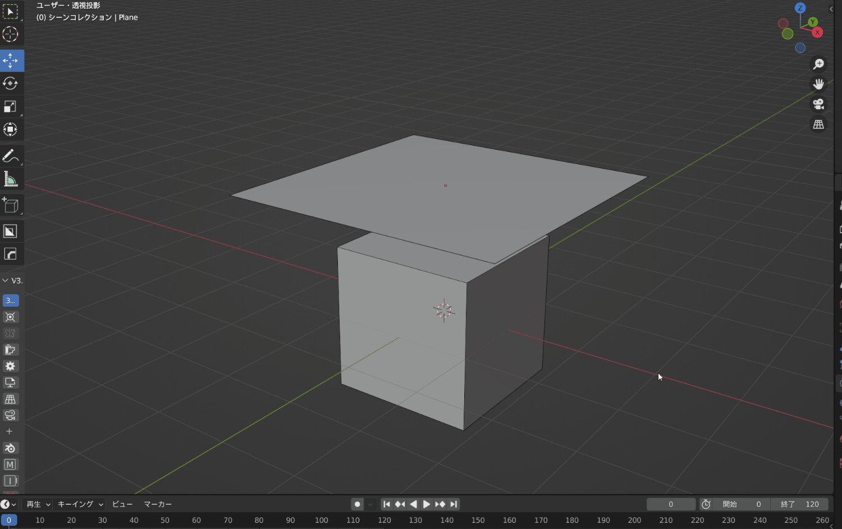Click the current frame marker 0 on timeline

(8, 520)
